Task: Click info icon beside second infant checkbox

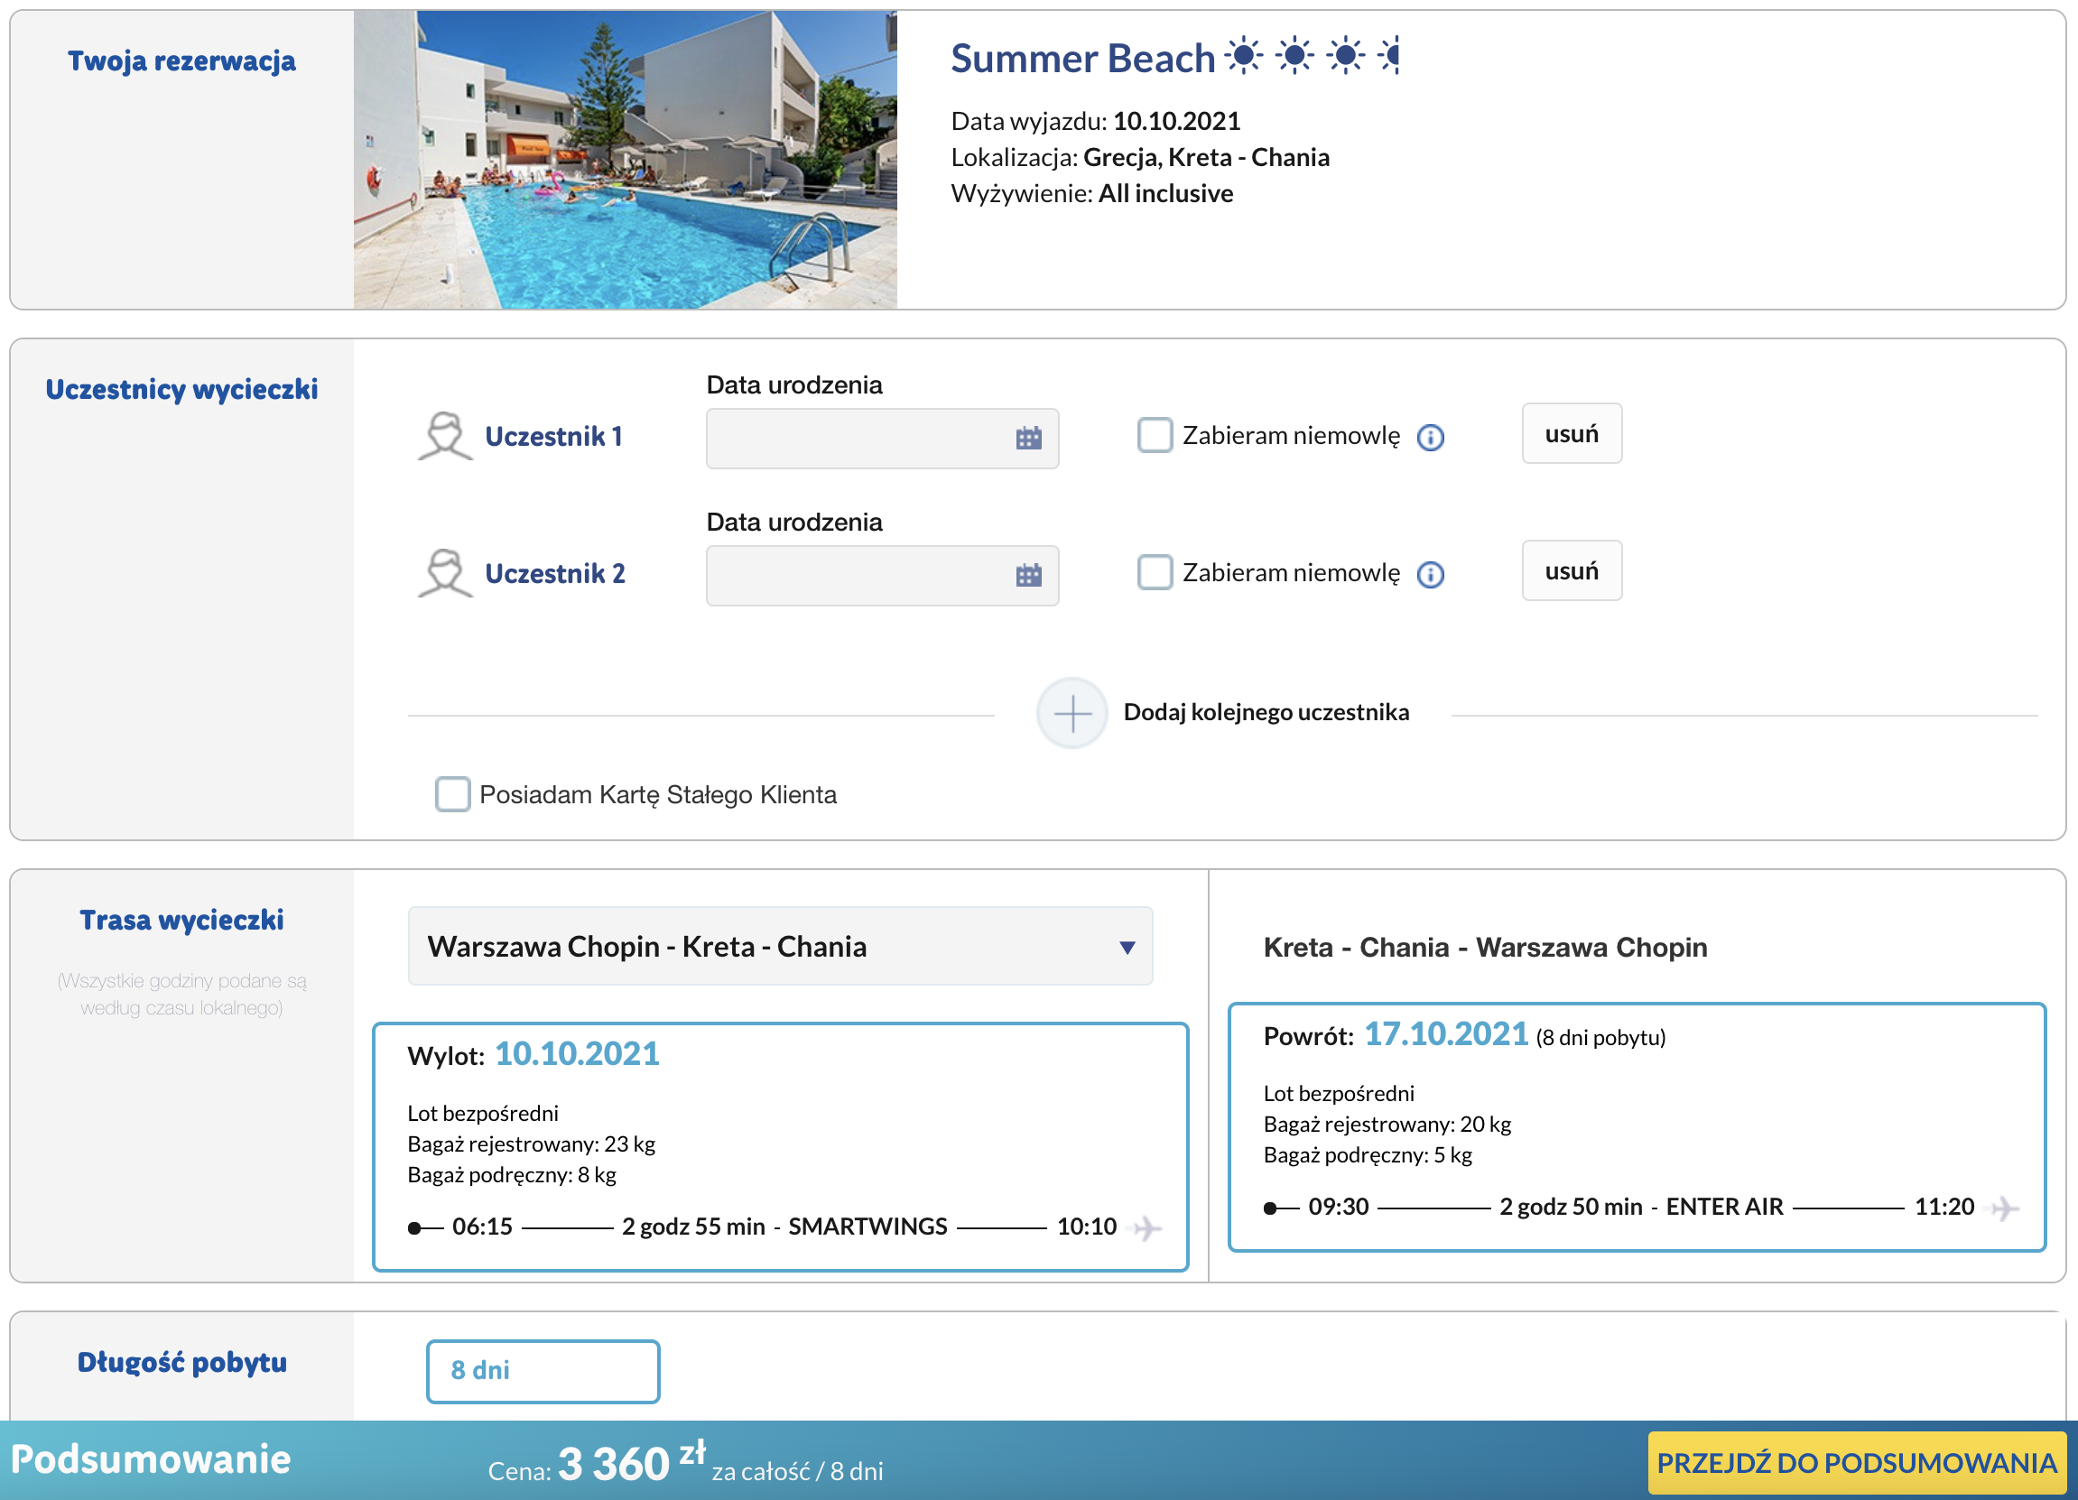Action: point(1430,575)
